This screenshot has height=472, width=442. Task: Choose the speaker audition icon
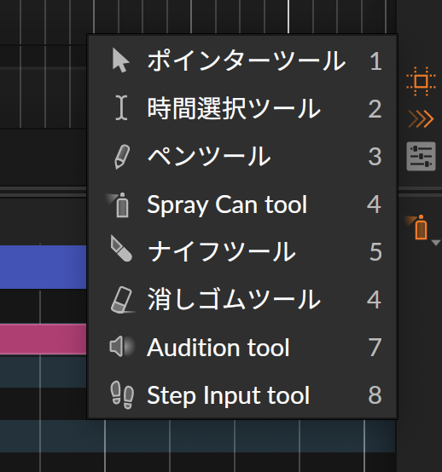point(121,346)
